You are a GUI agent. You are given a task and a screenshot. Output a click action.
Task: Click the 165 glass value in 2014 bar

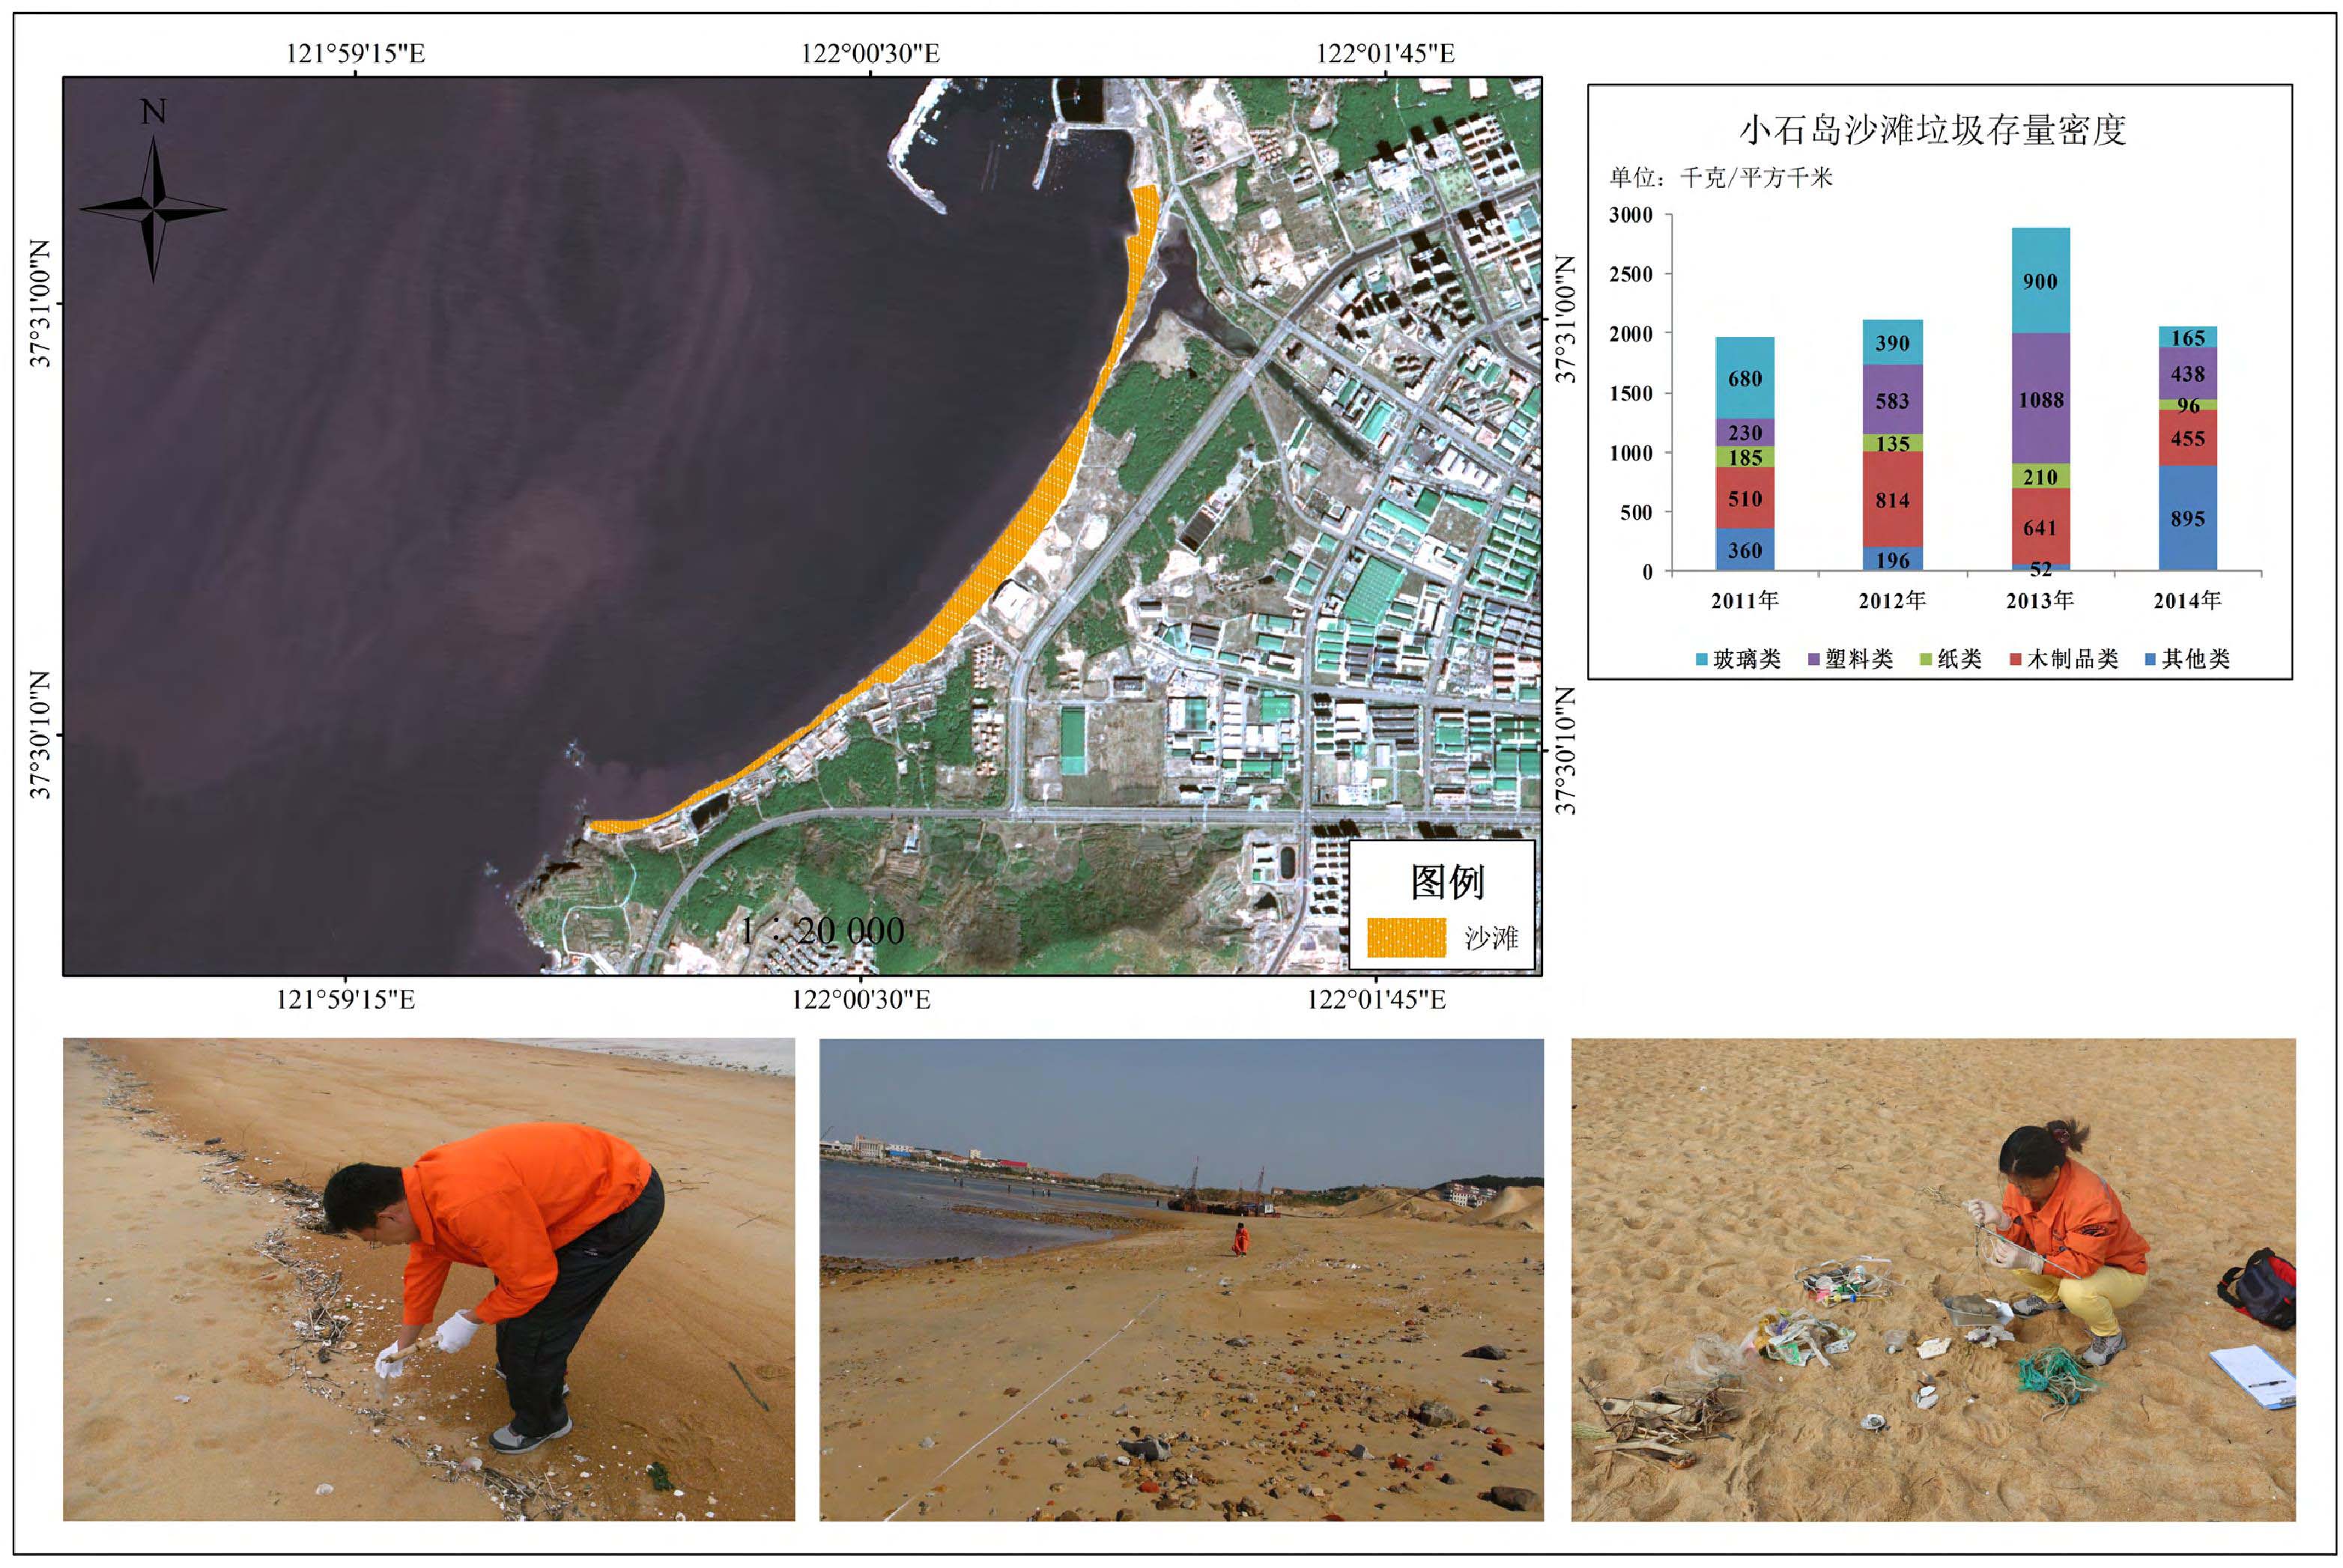pyautogui.click(x=2188, y=338)
